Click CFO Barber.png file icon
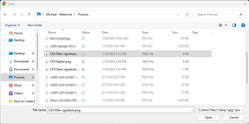This screenshot has height=124, width=249. click(47, 62)
